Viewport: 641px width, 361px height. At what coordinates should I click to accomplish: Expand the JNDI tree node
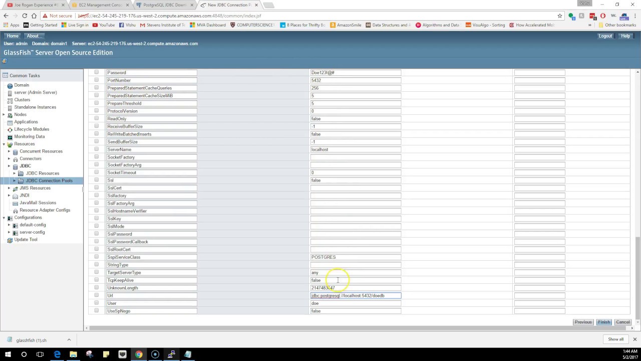pos(9,196)
